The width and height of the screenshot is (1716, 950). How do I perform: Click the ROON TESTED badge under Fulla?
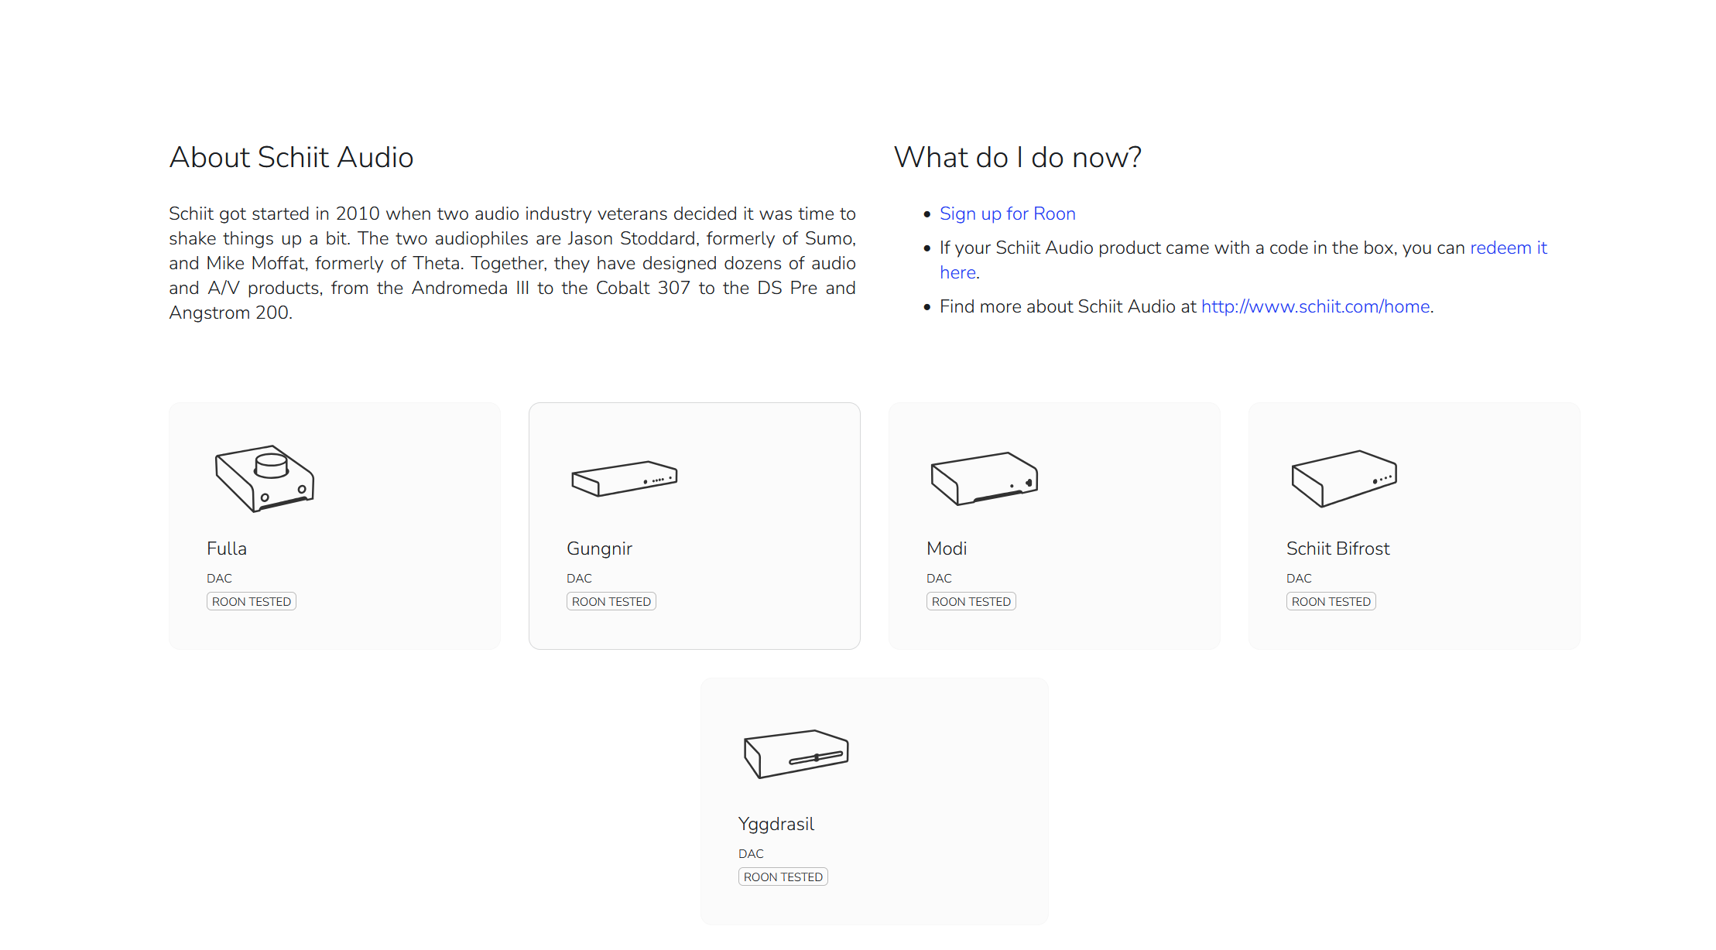[x=251, y=601]
